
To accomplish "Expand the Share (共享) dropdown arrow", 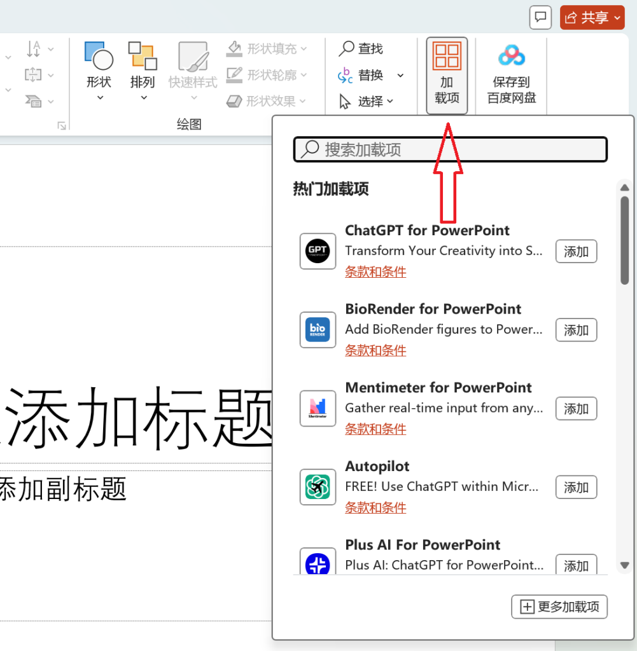I will 617,18.
